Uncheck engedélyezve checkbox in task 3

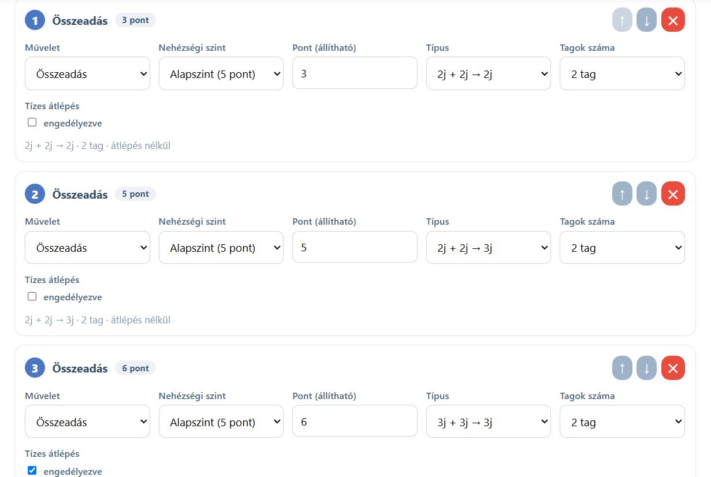32,471
